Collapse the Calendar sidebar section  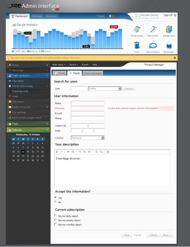pos(47,130)
